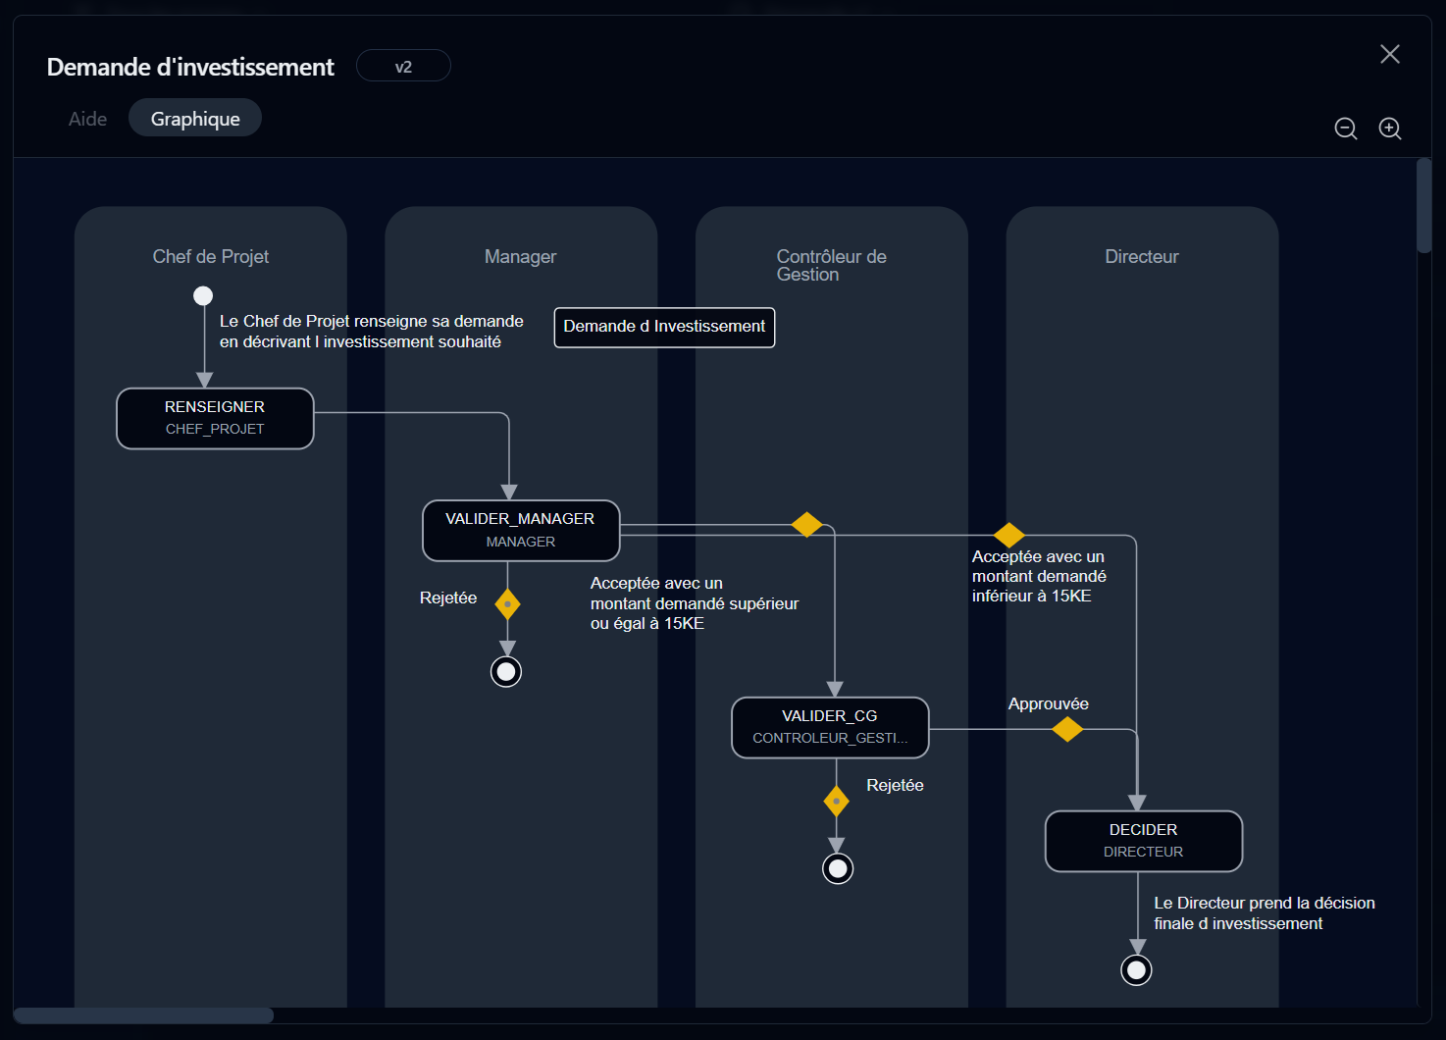Click the v2 version badge
1446x1040 pixels.
tap(403, 67)
